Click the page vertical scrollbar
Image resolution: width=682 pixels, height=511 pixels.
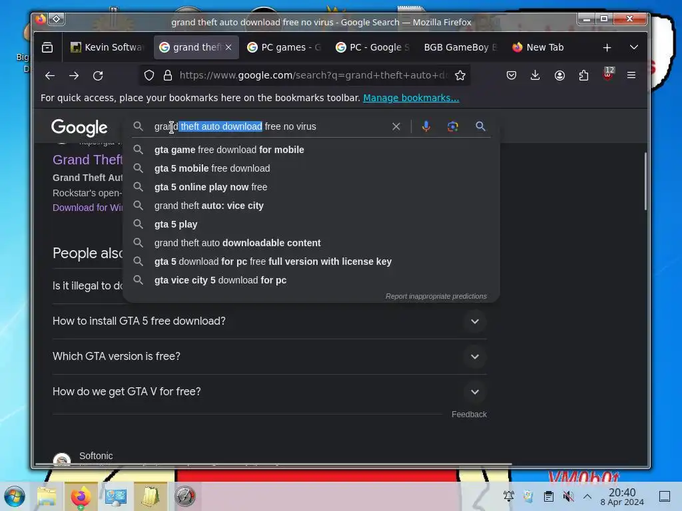pyautogui.click(x=645, y=181)
